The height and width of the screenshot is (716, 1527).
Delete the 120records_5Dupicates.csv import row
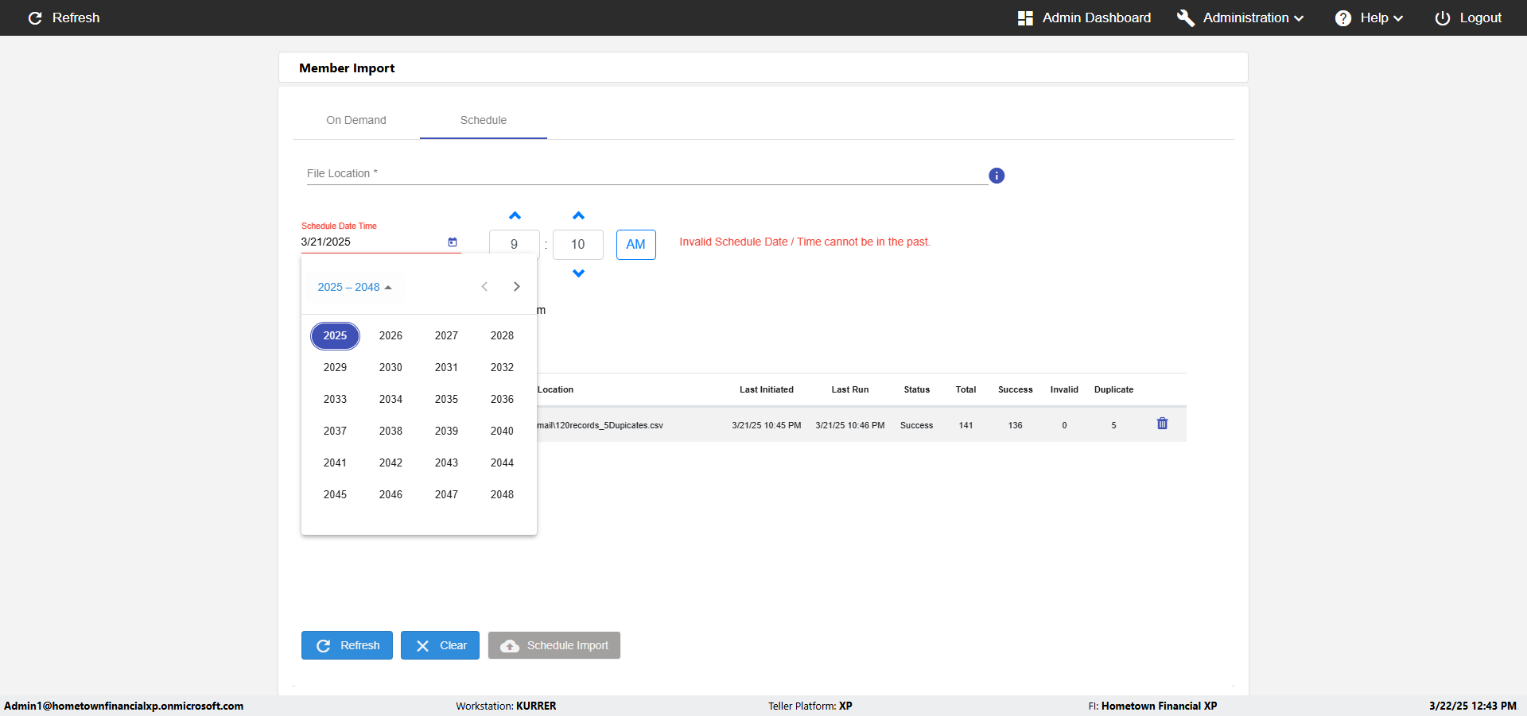(x=1162, y=424)
